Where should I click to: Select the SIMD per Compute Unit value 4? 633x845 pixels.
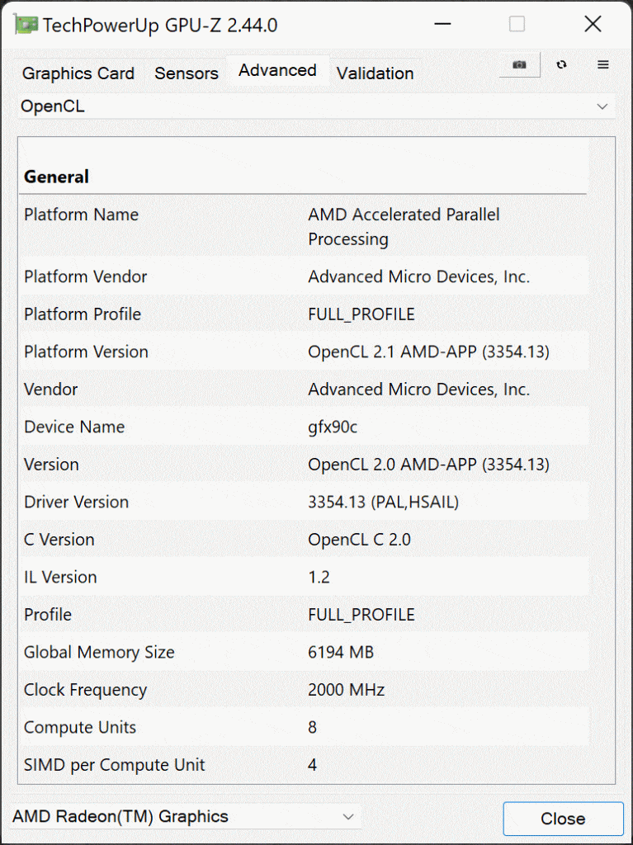[x=312, y=765]
